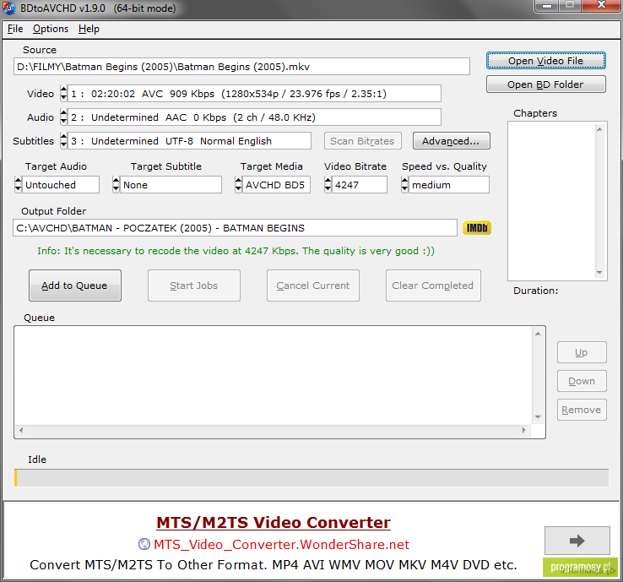Click the Chapters list box

click(557, 201)
